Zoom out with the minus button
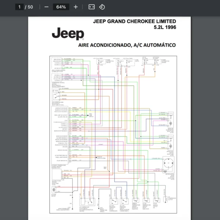Screen dimensions: 220x220 (x=46, y=7)
